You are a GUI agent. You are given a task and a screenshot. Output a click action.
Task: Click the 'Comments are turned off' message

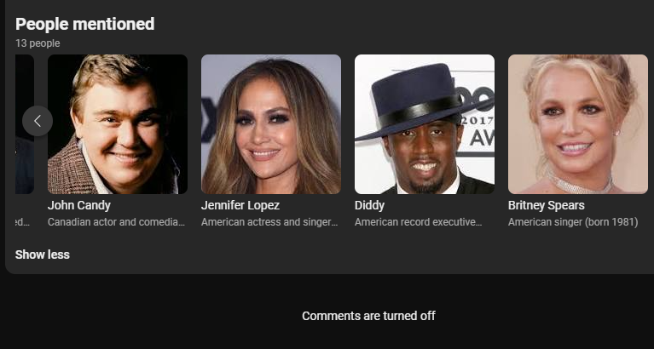pos(368,316)
